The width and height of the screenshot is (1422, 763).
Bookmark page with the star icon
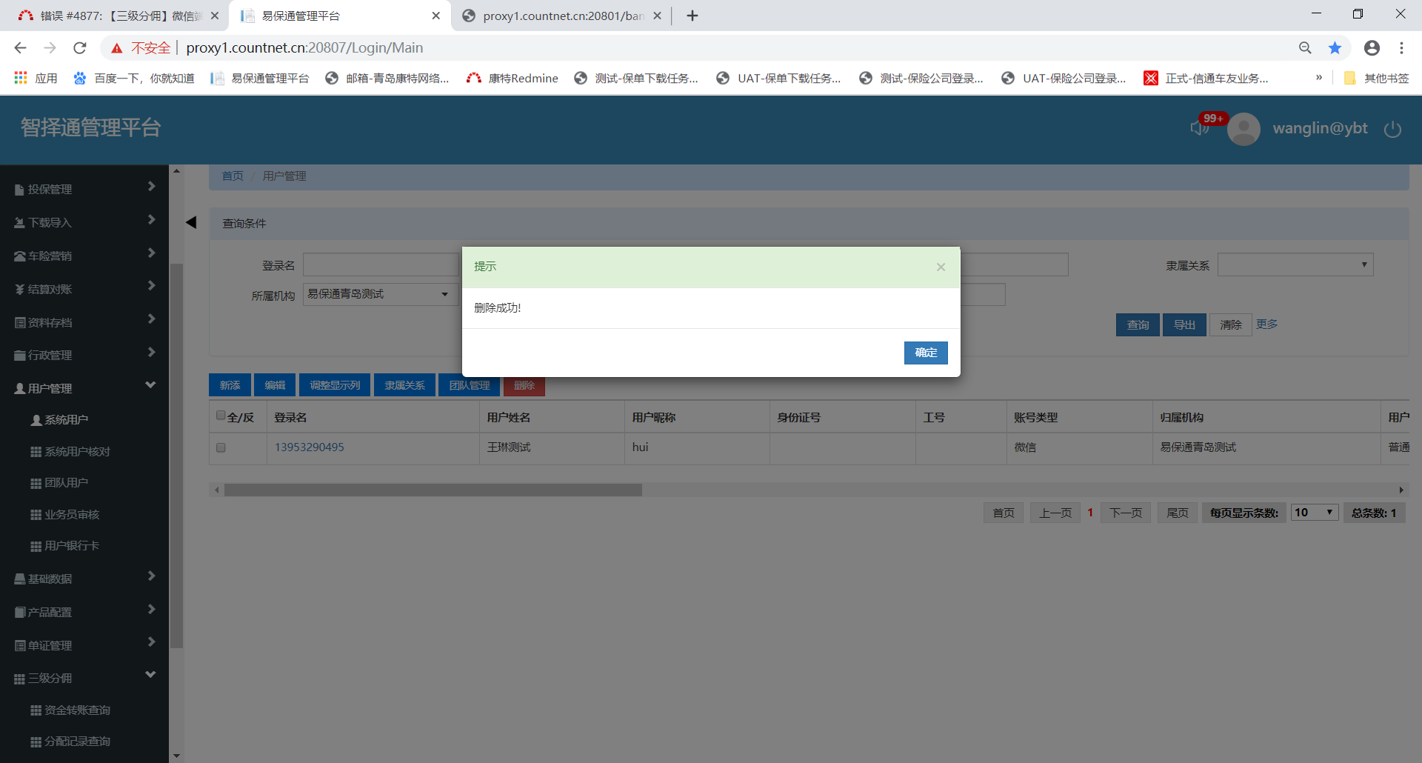[1335, 48]
